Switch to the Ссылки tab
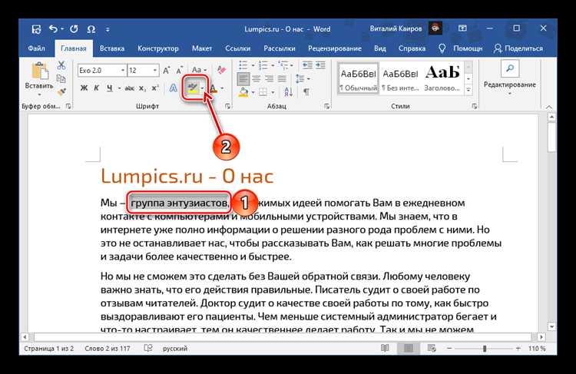 tap(237, 48)
